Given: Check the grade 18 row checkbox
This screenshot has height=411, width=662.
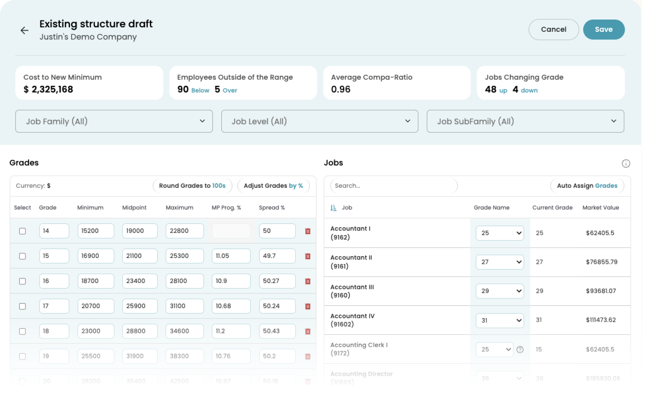Looking at the screenshot, I should tap(23, 332).
